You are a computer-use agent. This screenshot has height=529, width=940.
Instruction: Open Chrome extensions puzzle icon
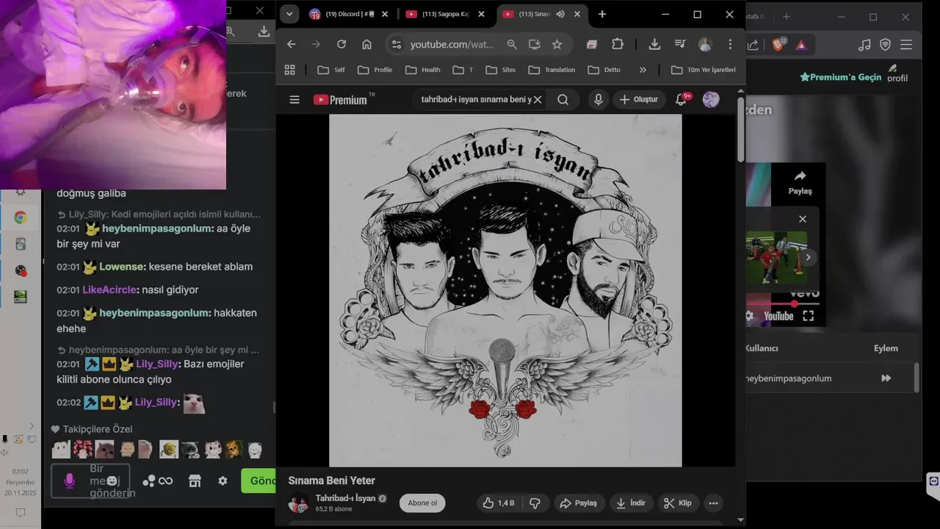618,44
